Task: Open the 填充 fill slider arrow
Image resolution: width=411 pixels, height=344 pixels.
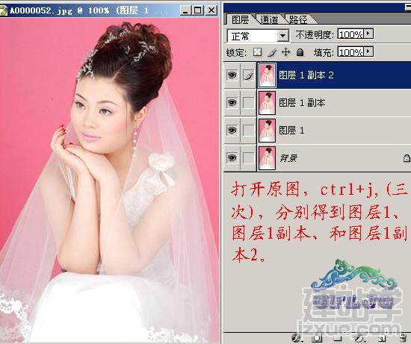Action: point(368,51)
